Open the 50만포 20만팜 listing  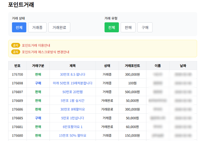coord(73,92)
